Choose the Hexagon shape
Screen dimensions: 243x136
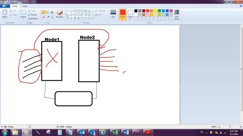coord(79,15)
